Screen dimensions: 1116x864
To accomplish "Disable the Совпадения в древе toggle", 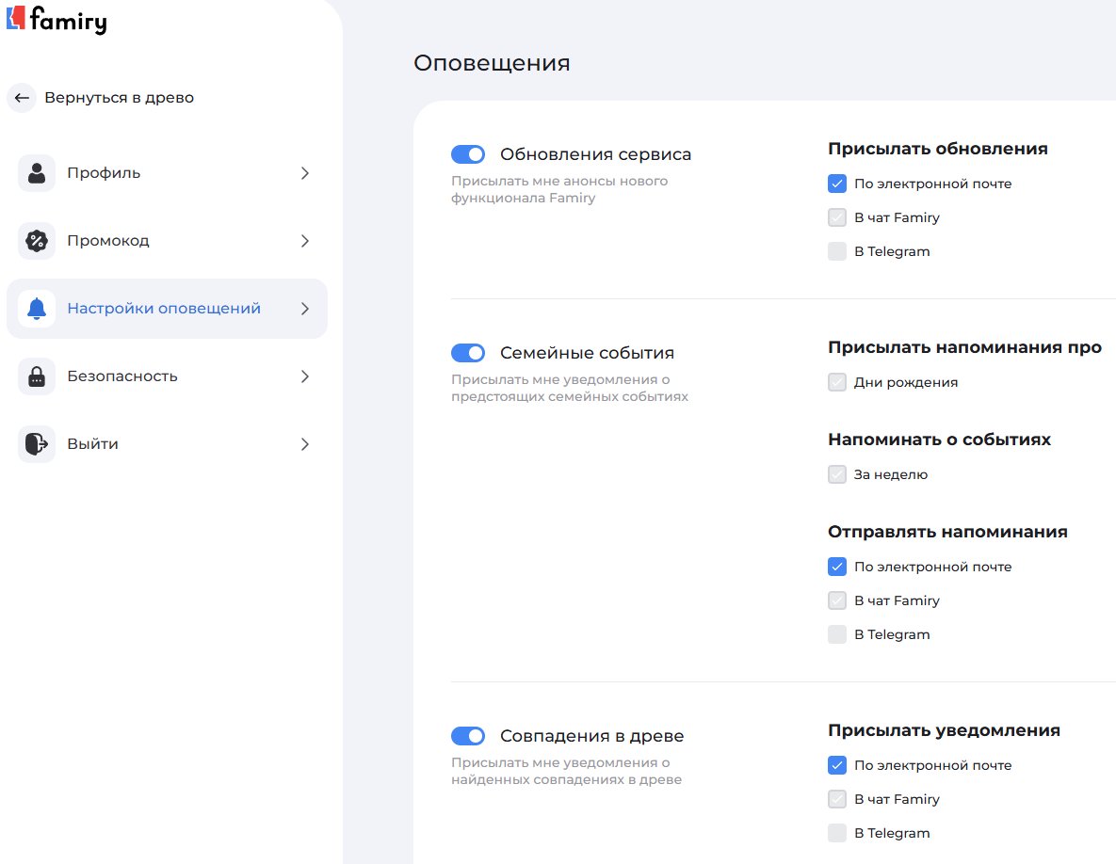I will 468,735.
